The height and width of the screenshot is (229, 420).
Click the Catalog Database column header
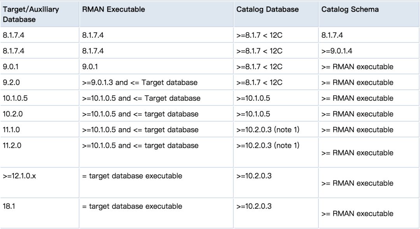(x=268, y=9)
